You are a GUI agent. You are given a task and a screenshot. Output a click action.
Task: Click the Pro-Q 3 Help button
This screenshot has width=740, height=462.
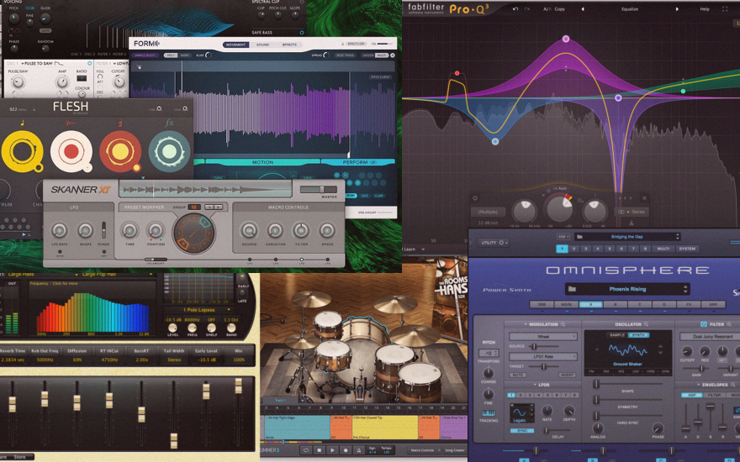point(704,9)
